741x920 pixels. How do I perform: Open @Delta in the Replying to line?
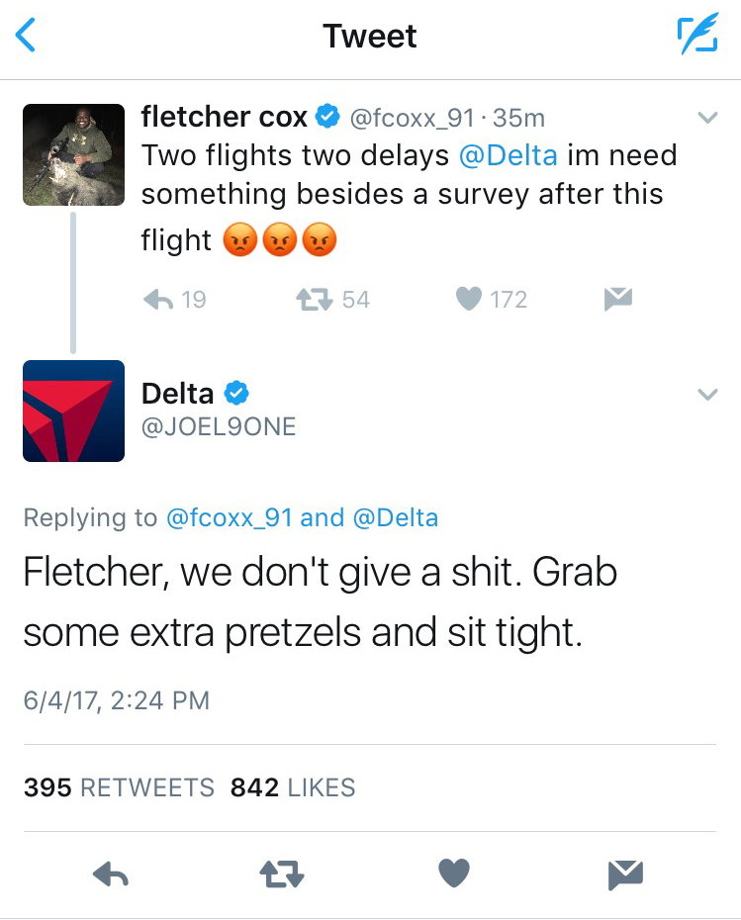pyautogui.click(x=396, y=517)
